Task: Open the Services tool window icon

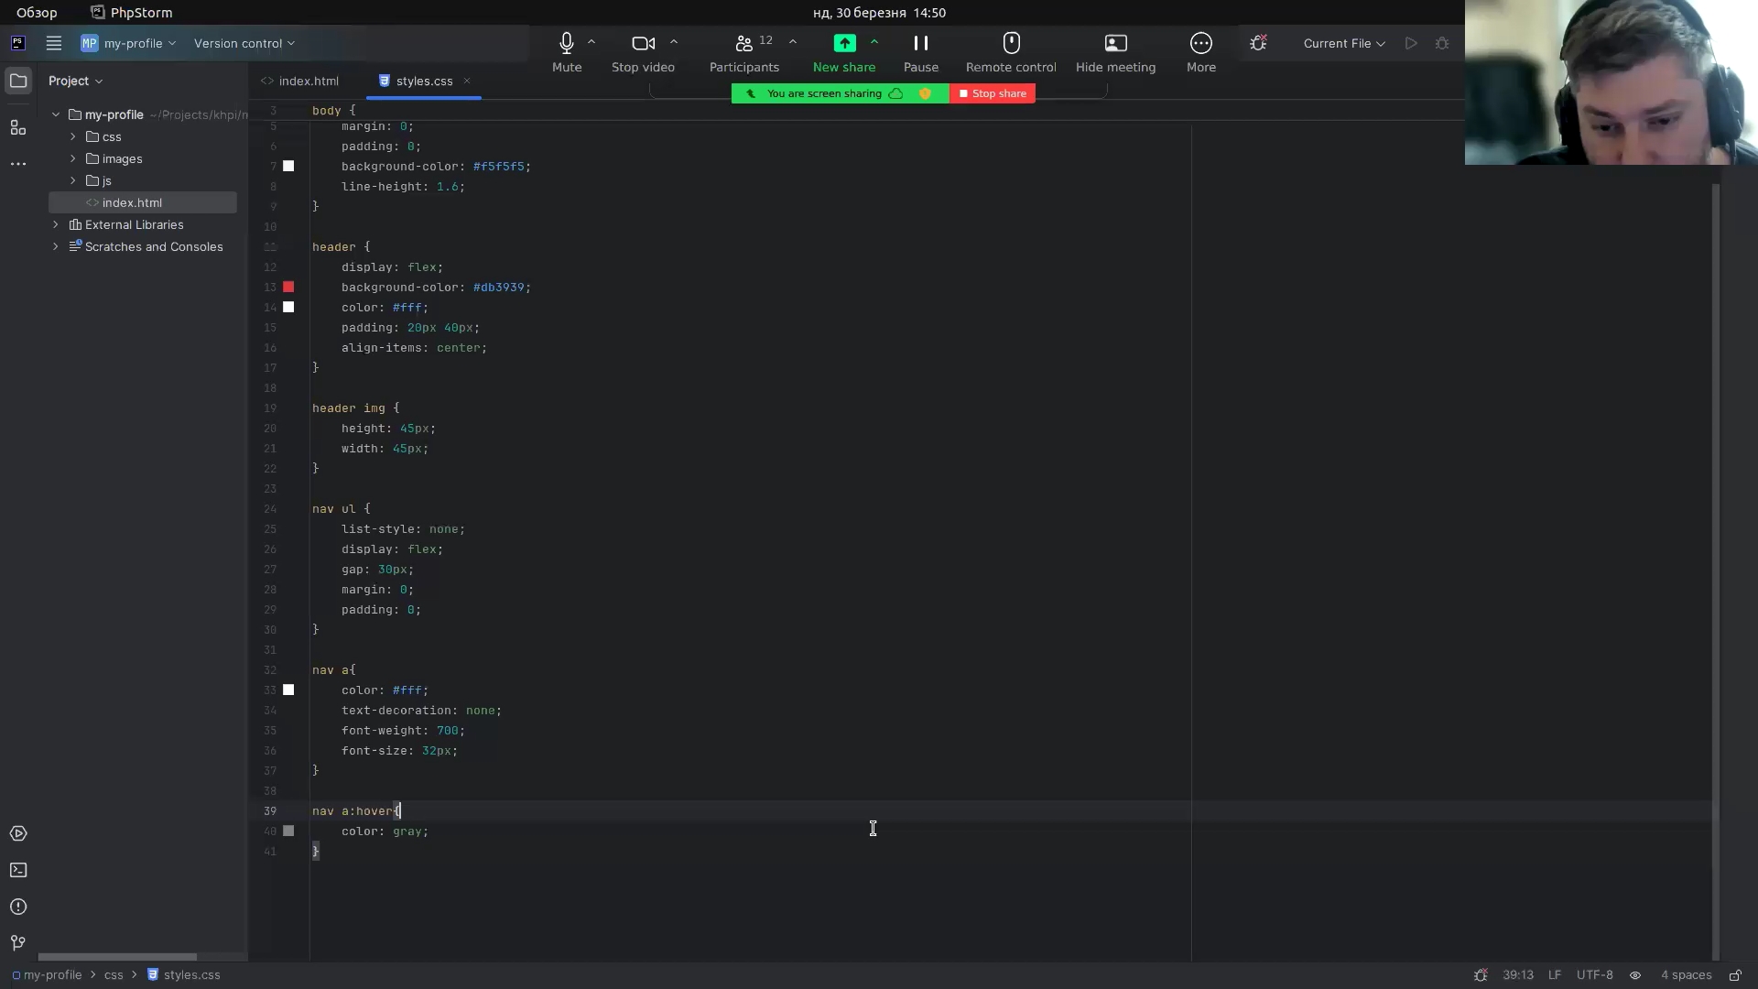Action: tap(18, 833)
